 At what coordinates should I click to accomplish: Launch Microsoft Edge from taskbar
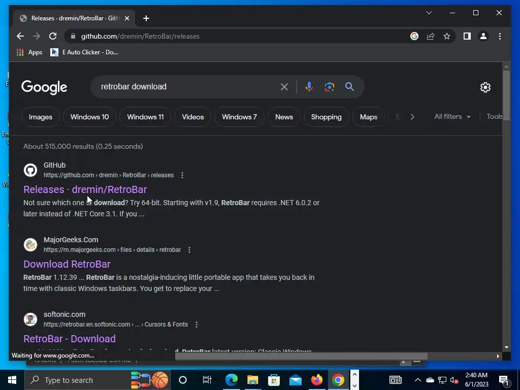point(231,380)
